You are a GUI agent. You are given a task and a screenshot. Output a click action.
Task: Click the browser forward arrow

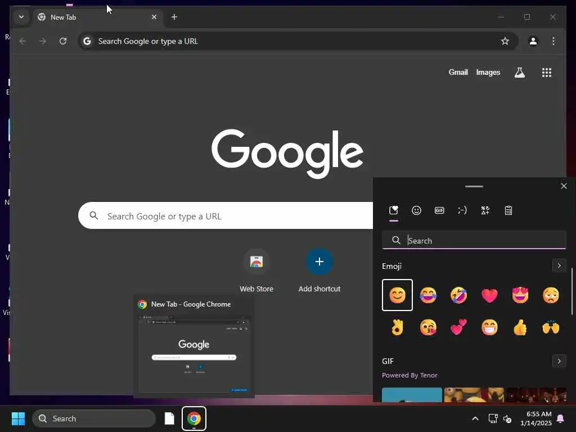coord(43,41)
